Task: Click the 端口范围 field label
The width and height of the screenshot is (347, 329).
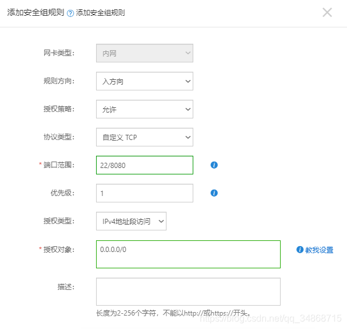Action: coord(59,165)
